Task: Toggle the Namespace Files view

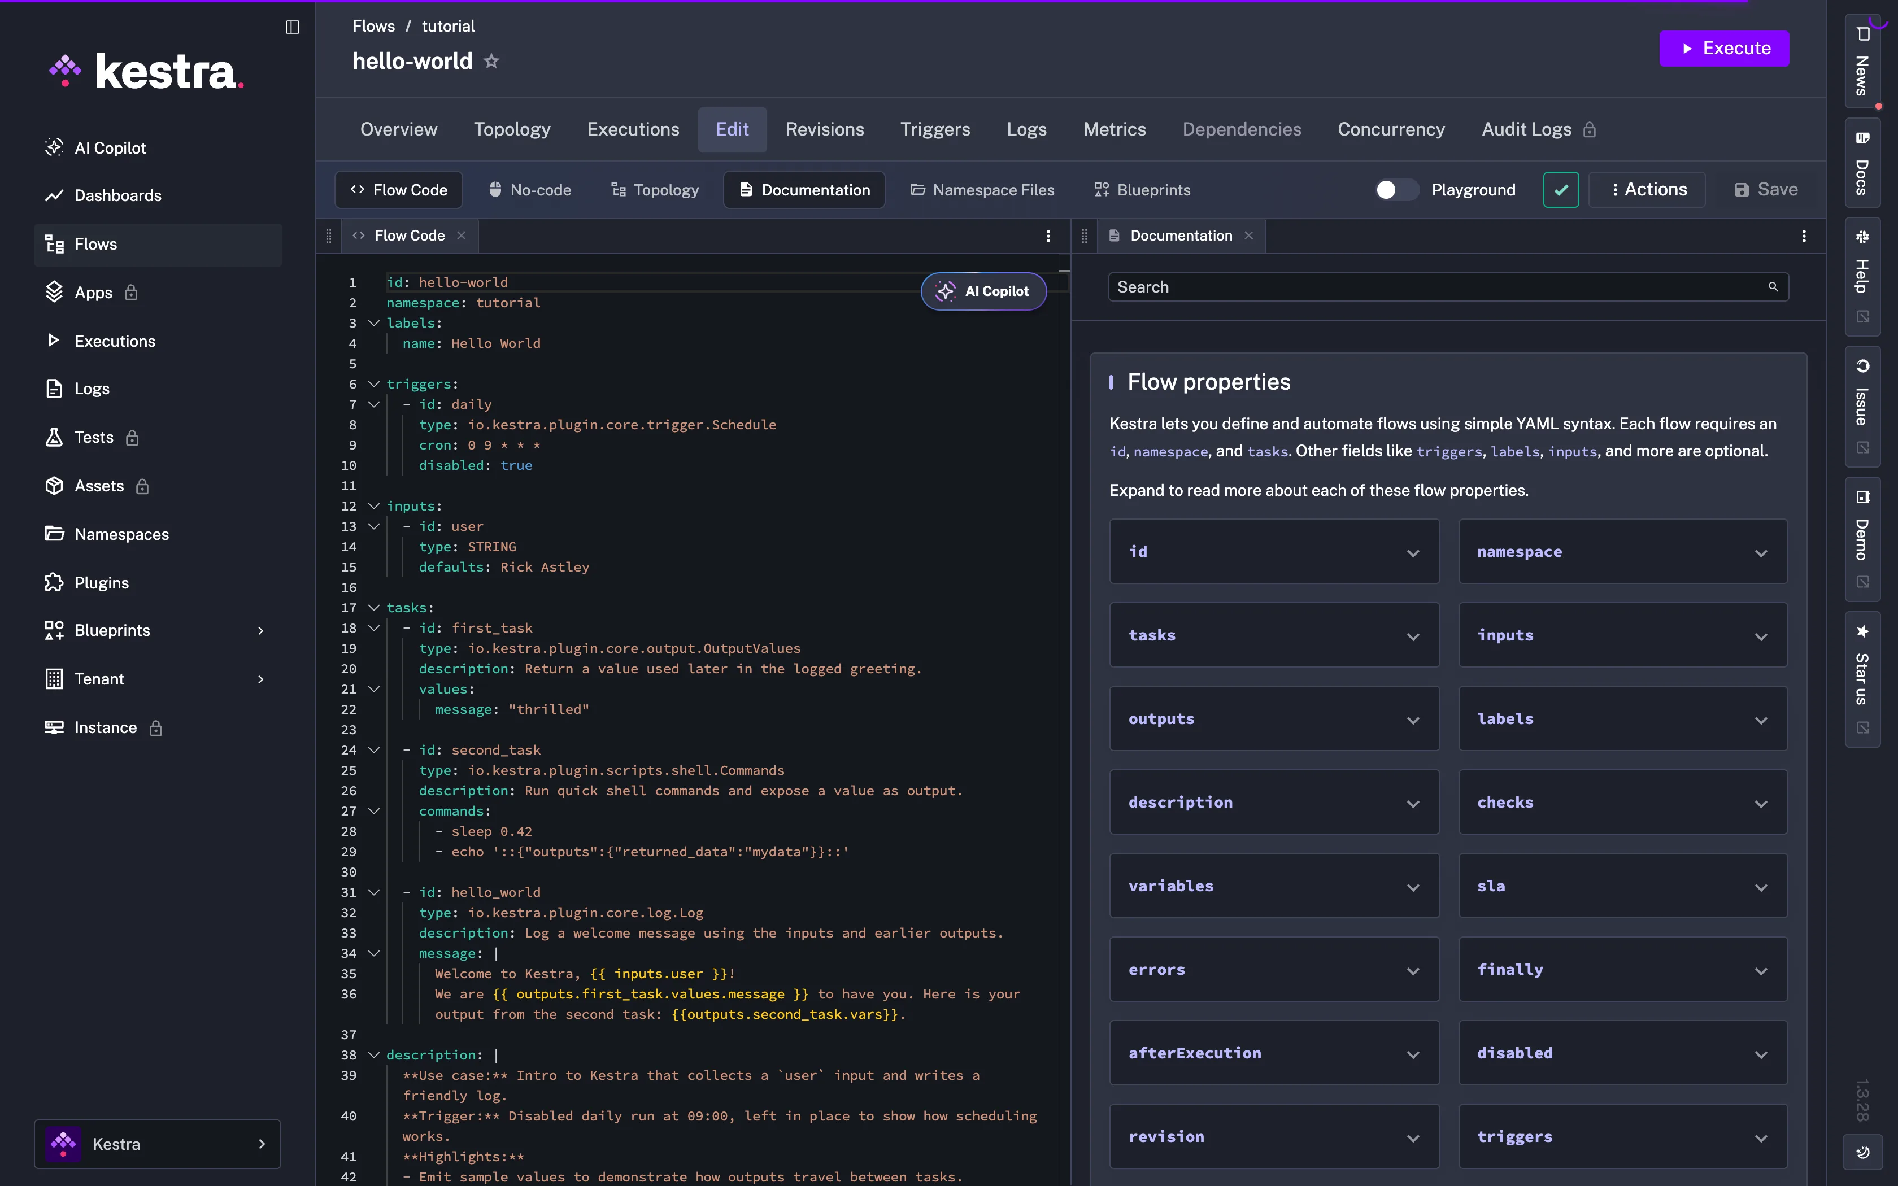Action: coord(982,190)
